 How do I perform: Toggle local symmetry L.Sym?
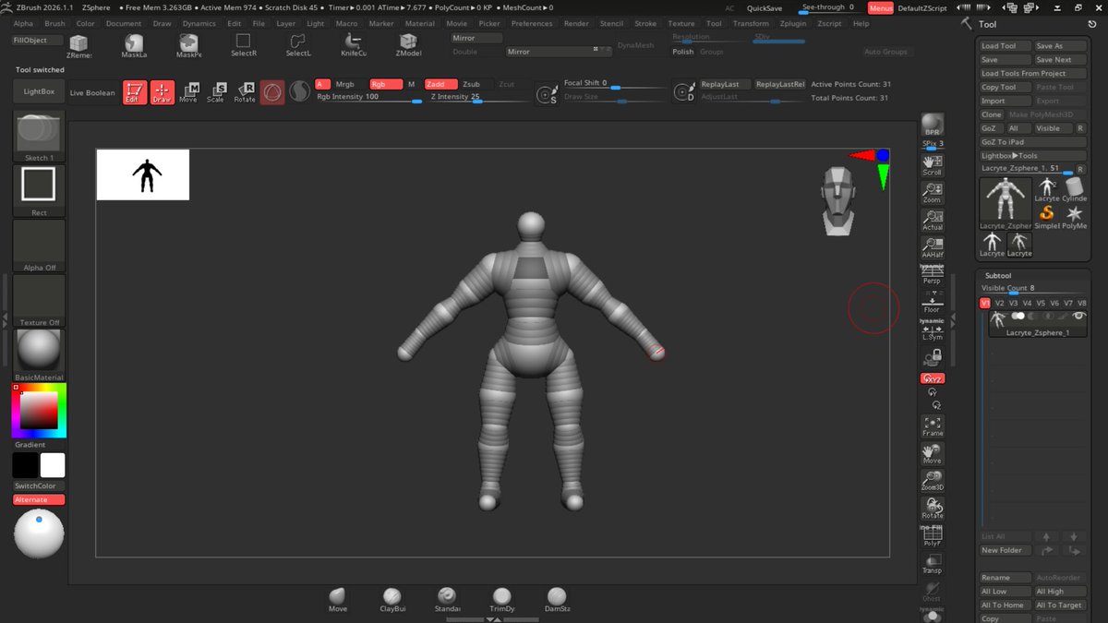point(933,329)
